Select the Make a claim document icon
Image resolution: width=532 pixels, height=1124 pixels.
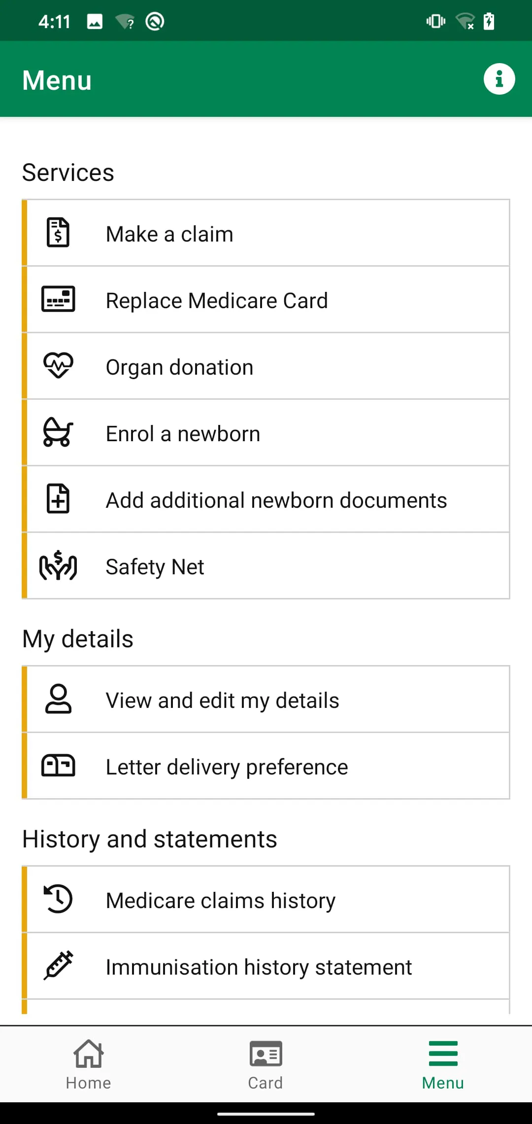(x=58, y=233)
